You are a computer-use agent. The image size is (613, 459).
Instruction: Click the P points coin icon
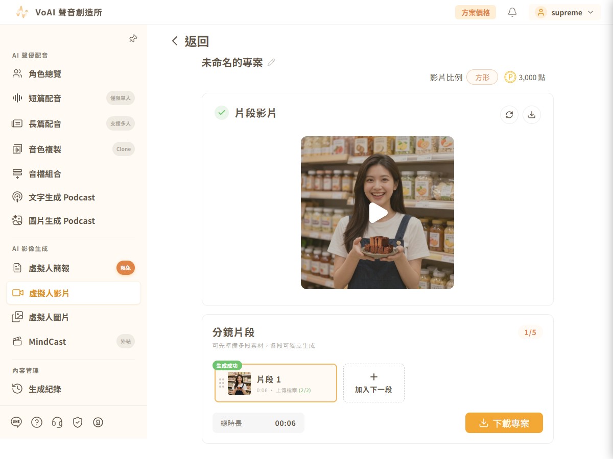[x=510, y=77]
